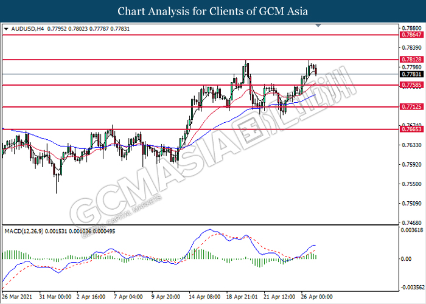Click the 26 Mar 2021 date label

tap(17, 297)
